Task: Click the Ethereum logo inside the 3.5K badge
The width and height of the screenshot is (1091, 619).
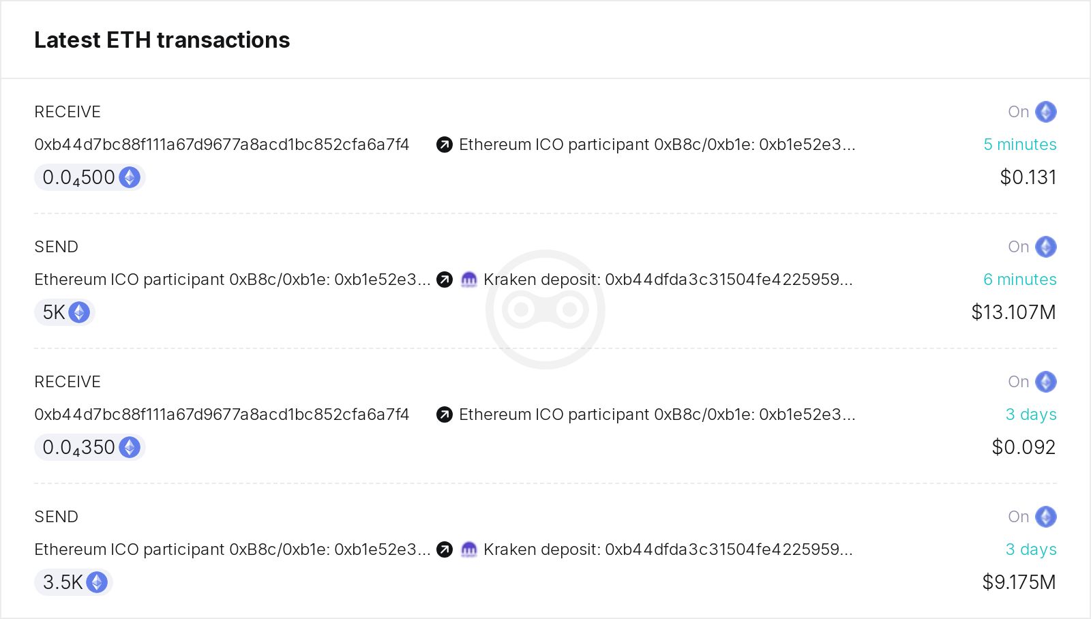Action: pyautogui.click(x=97, y=583)
